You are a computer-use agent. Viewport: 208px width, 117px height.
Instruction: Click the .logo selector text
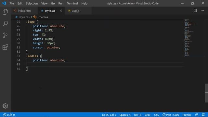pyautogui.click(x=30, y=22)
